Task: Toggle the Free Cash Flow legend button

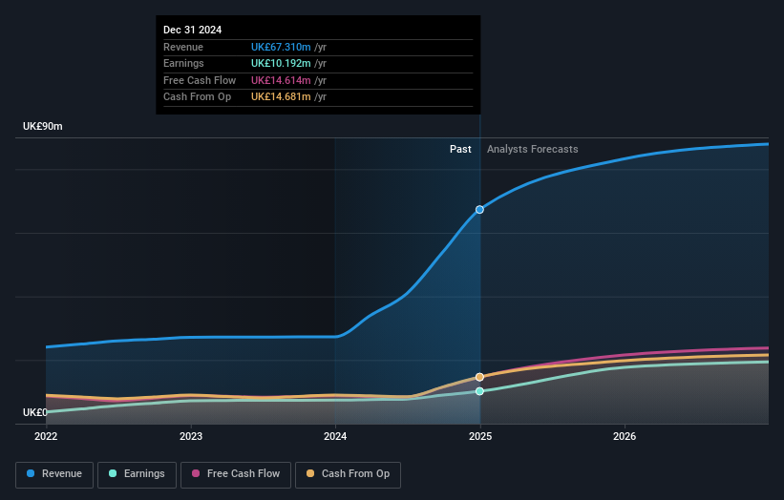Action: pyautogui.click(x=236, y=474)
